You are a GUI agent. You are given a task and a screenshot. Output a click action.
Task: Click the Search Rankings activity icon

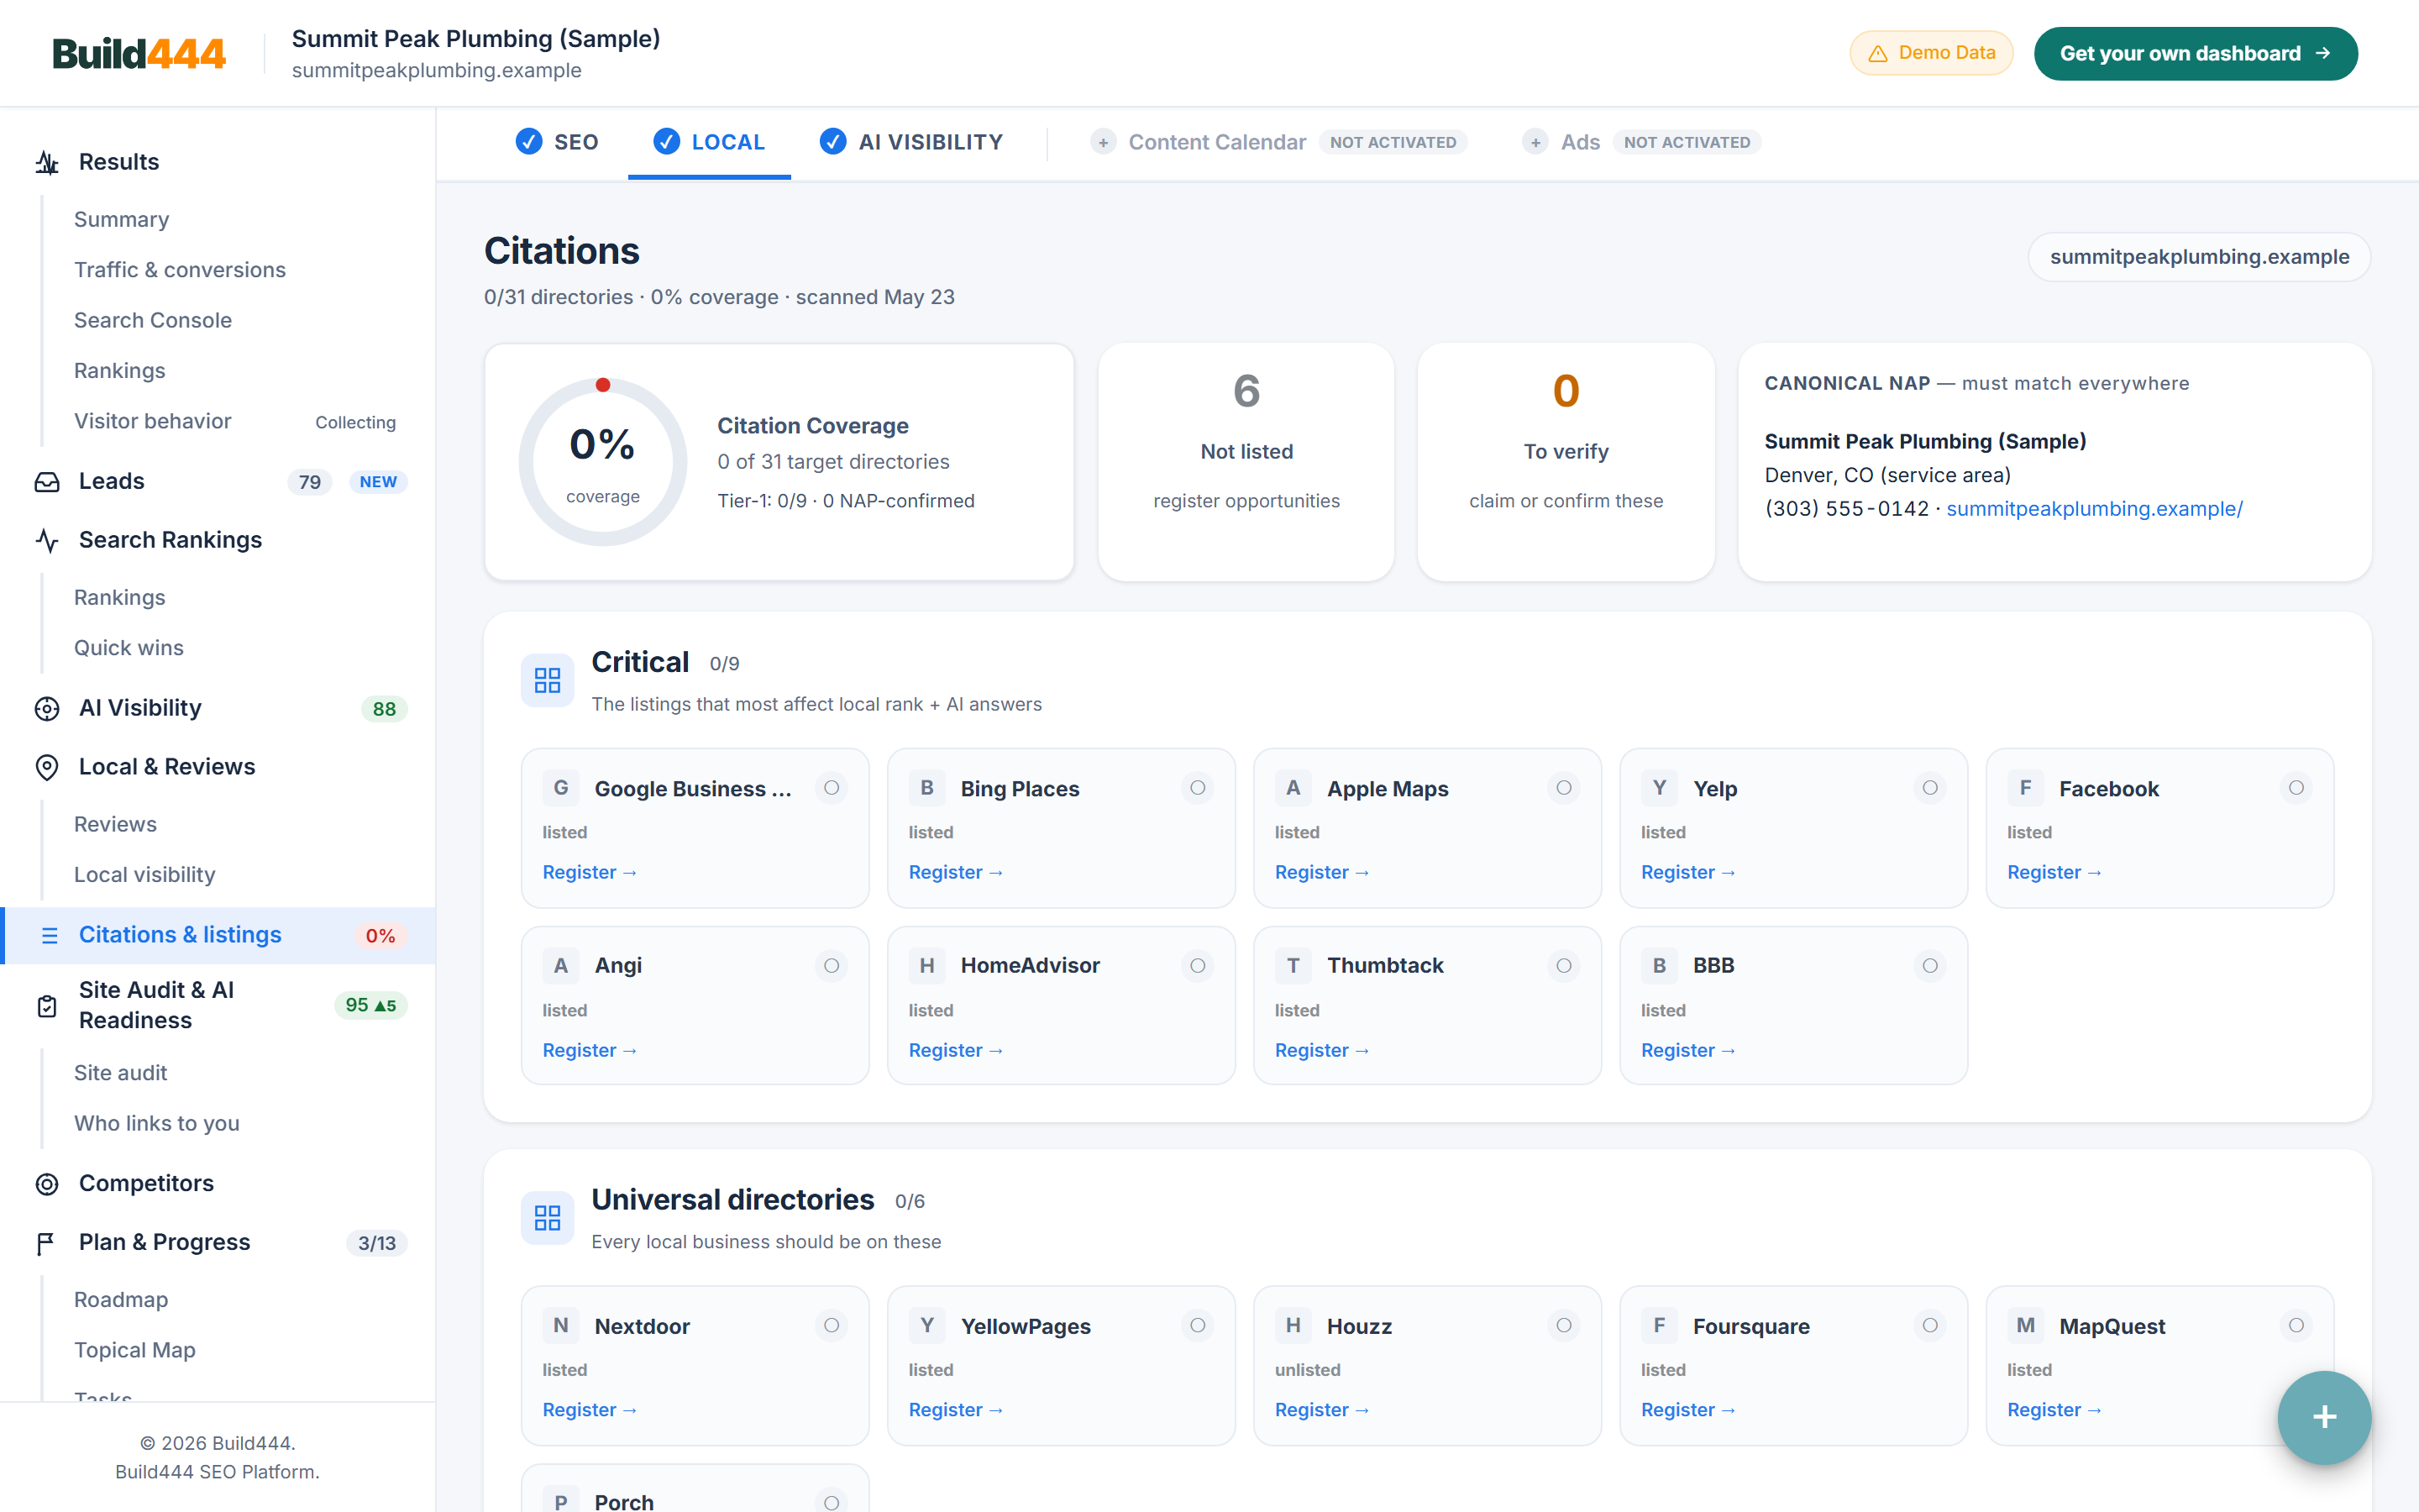[x=47, y=540]
